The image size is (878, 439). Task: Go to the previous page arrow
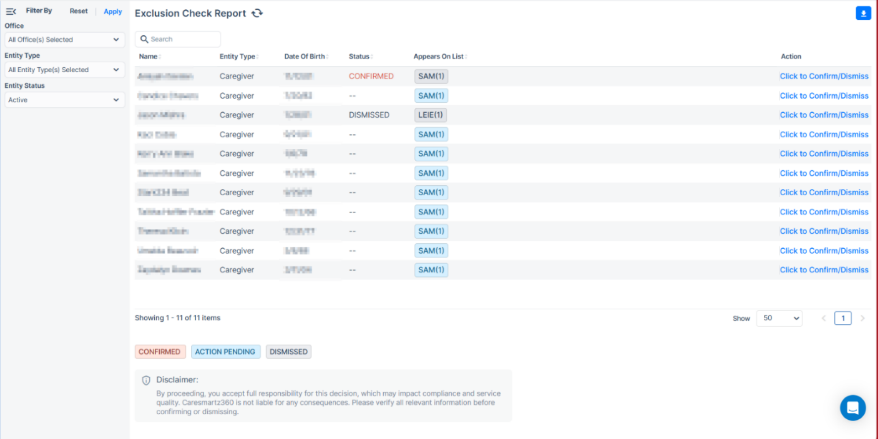click(824, 318)
